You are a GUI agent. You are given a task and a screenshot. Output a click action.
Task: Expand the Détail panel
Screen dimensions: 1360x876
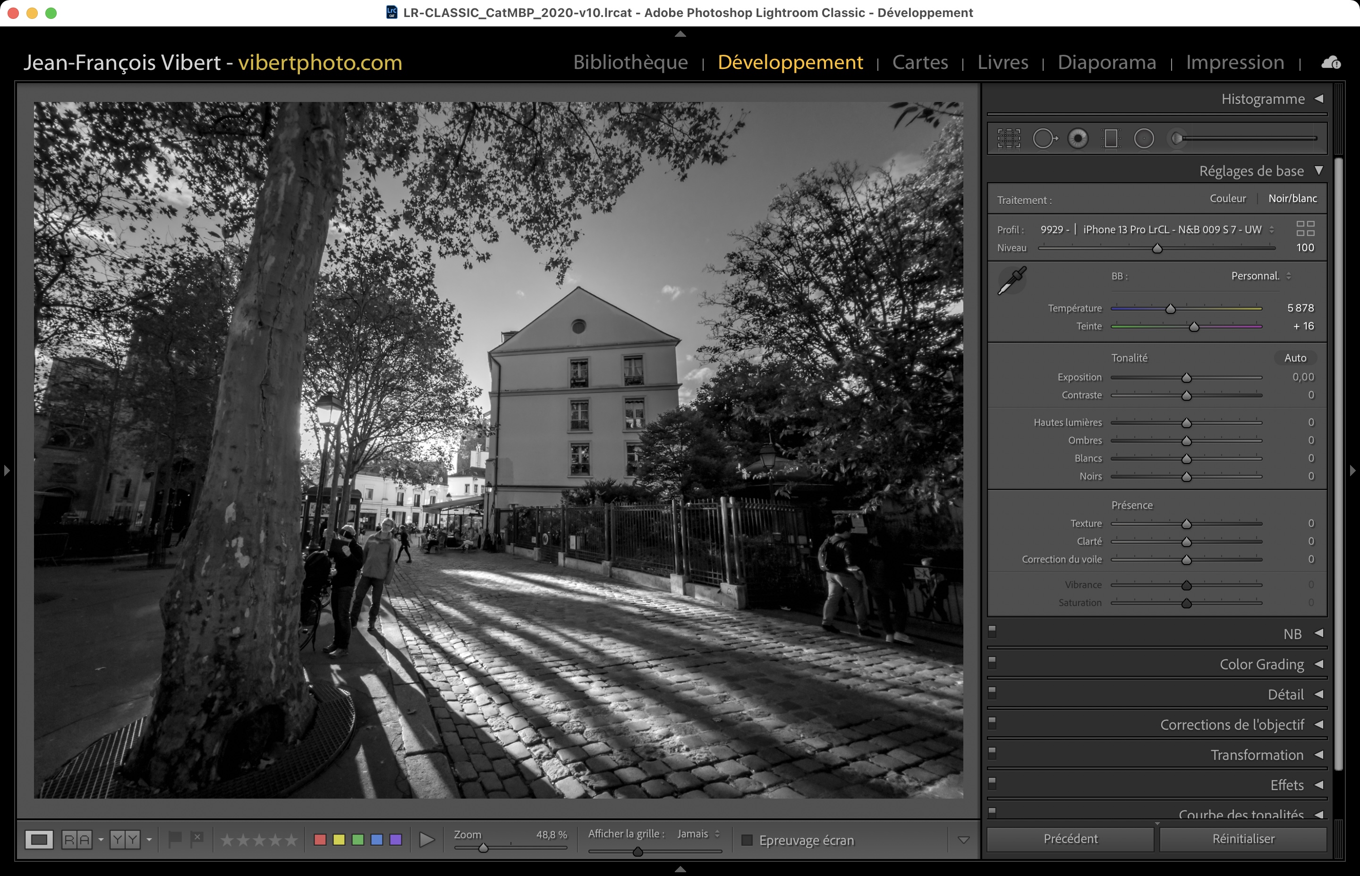coord(1285,695)
